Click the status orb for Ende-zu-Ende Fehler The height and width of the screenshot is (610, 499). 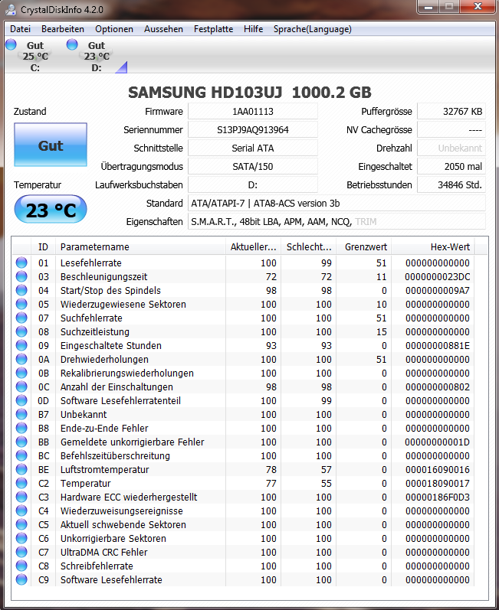pos(21,428)
